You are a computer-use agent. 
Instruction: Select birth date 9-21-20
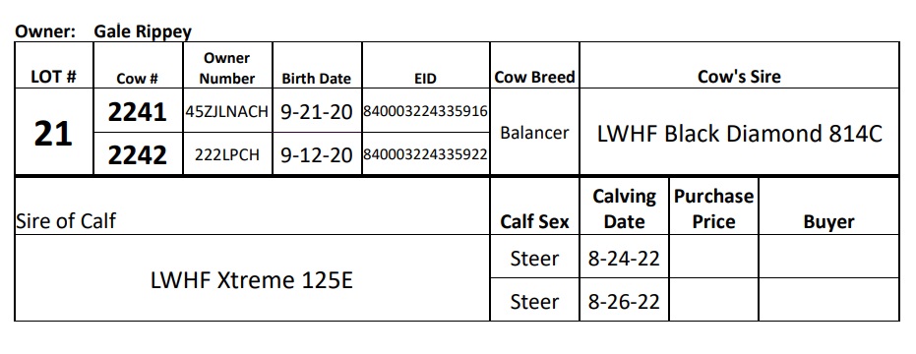point(317,111)
